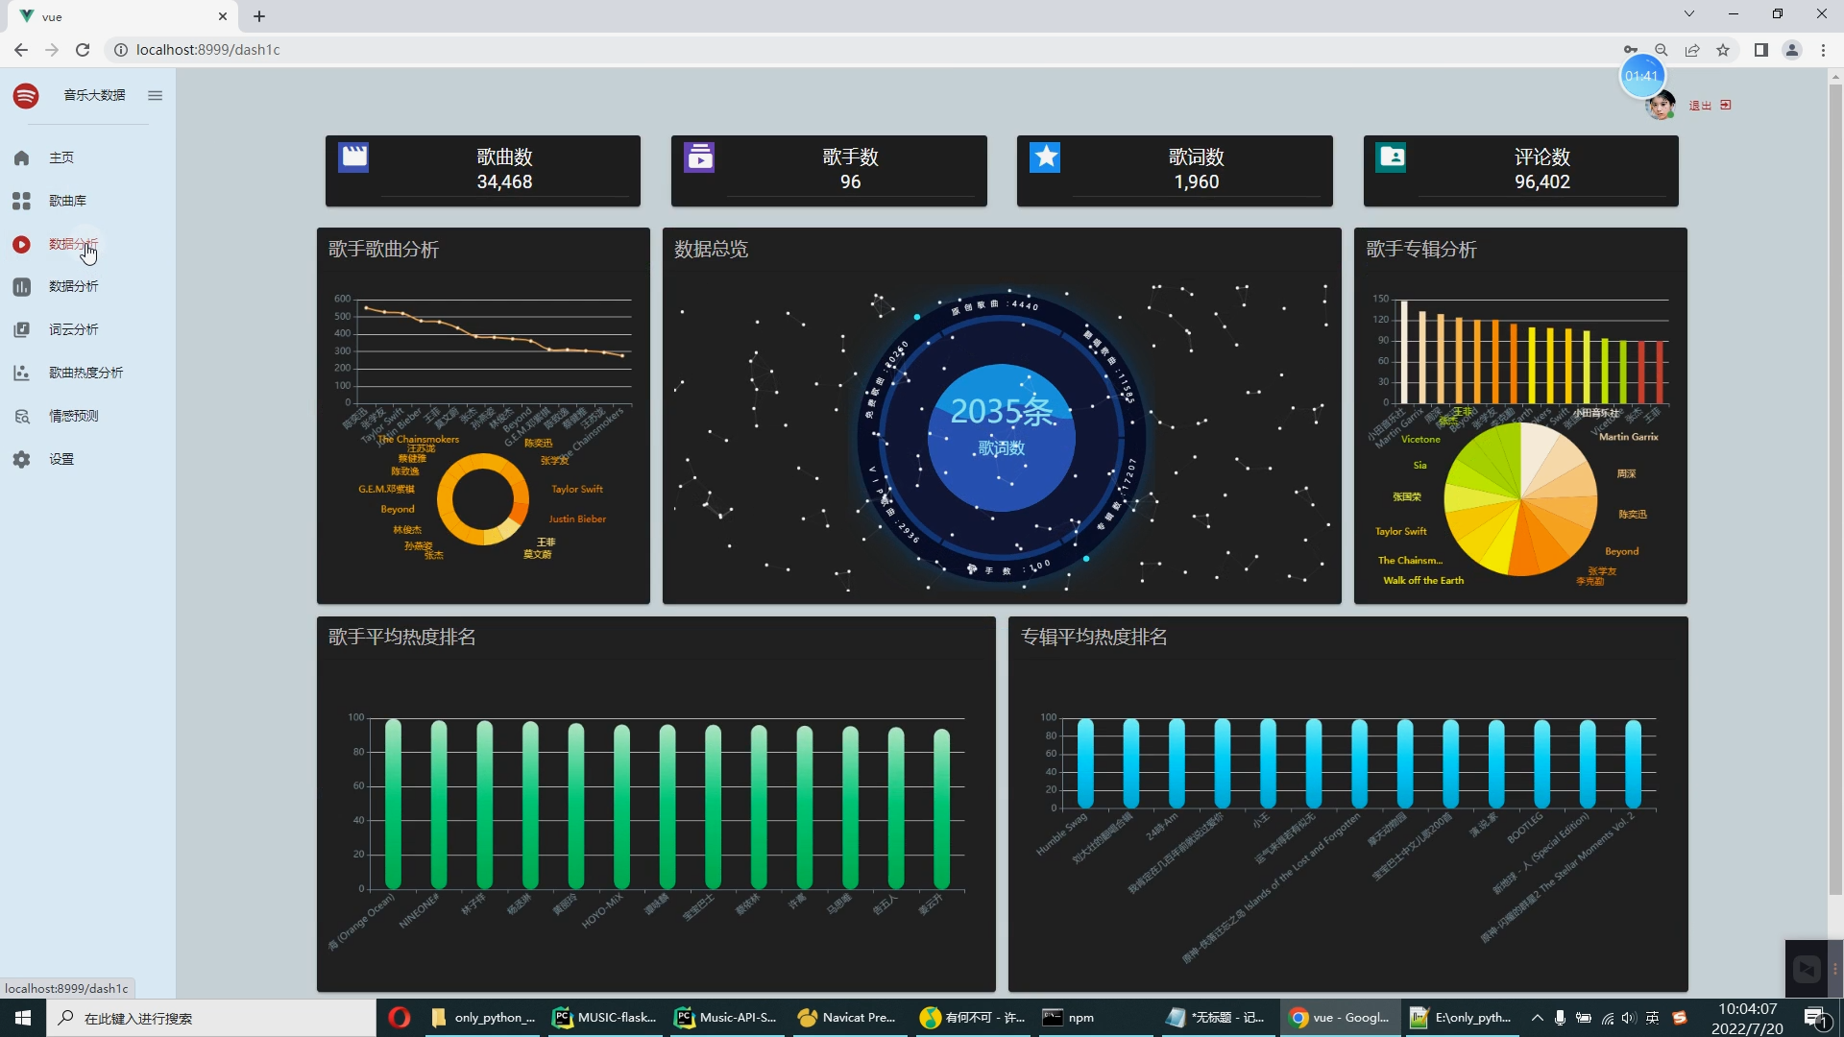The width and height of the screenshot is (1844, 1037).
Task: Click the home icon beside 主页
Action: pyautogui.click(x=21, y=157)
